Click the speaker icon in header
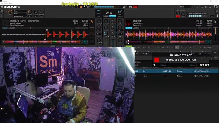The width and height of the screenshot is (219, 123). click(85, 7)
